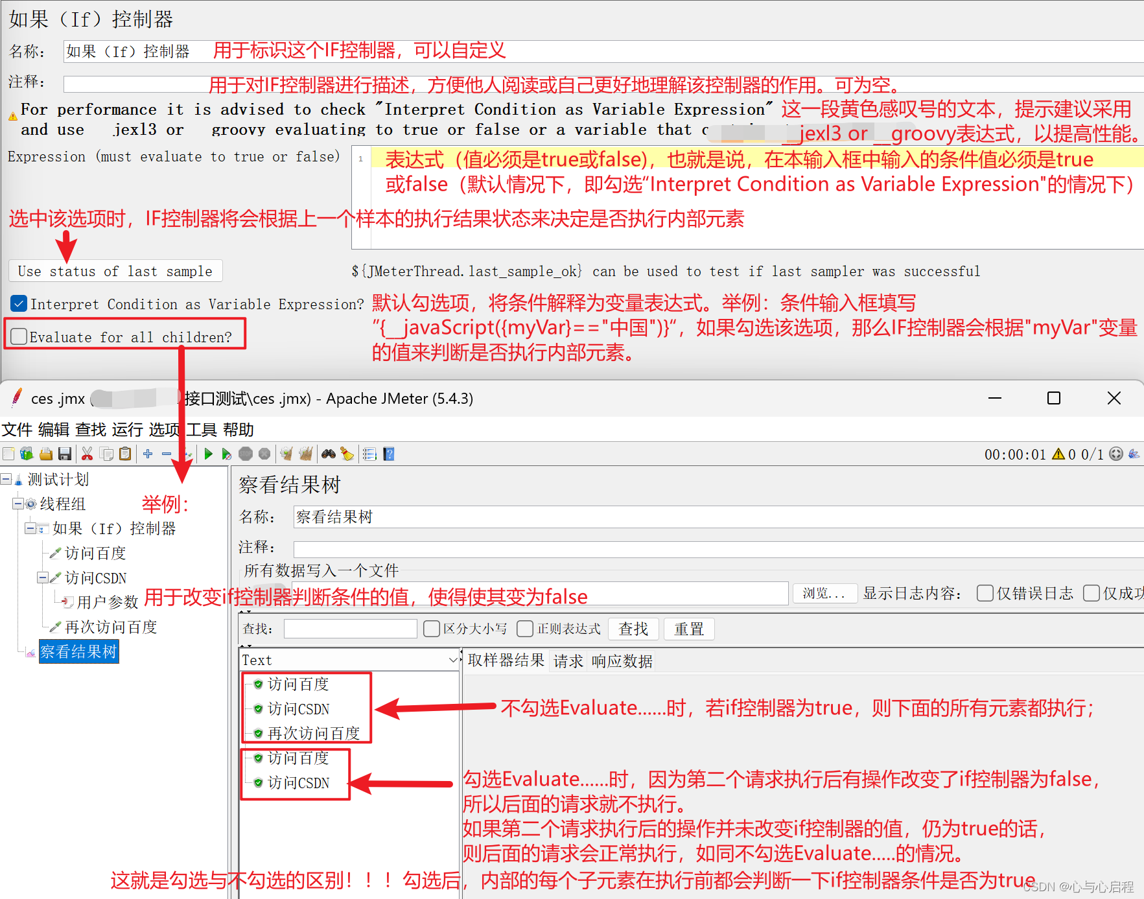
Task: Open the 帮助 menu
Action: [239, 430]
